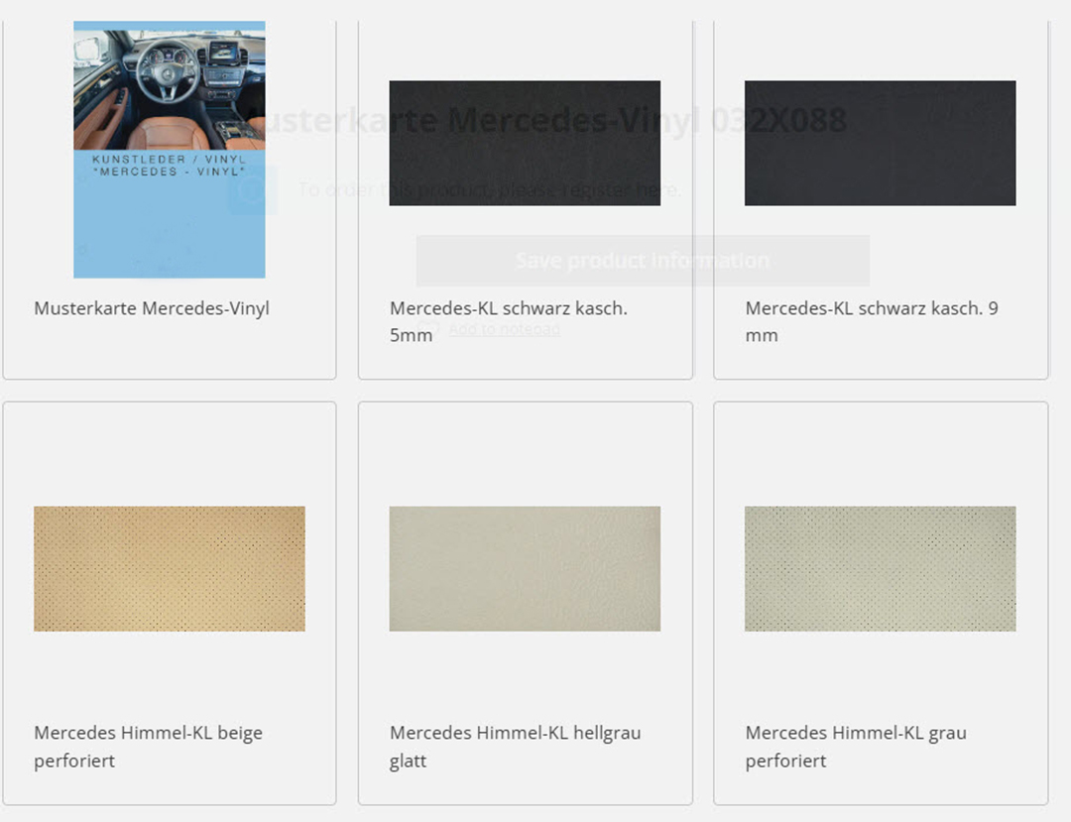
Task: Click the Mercedes-KL schwarz kasch. 5mm swatch
Action: [x=524, y=143]
